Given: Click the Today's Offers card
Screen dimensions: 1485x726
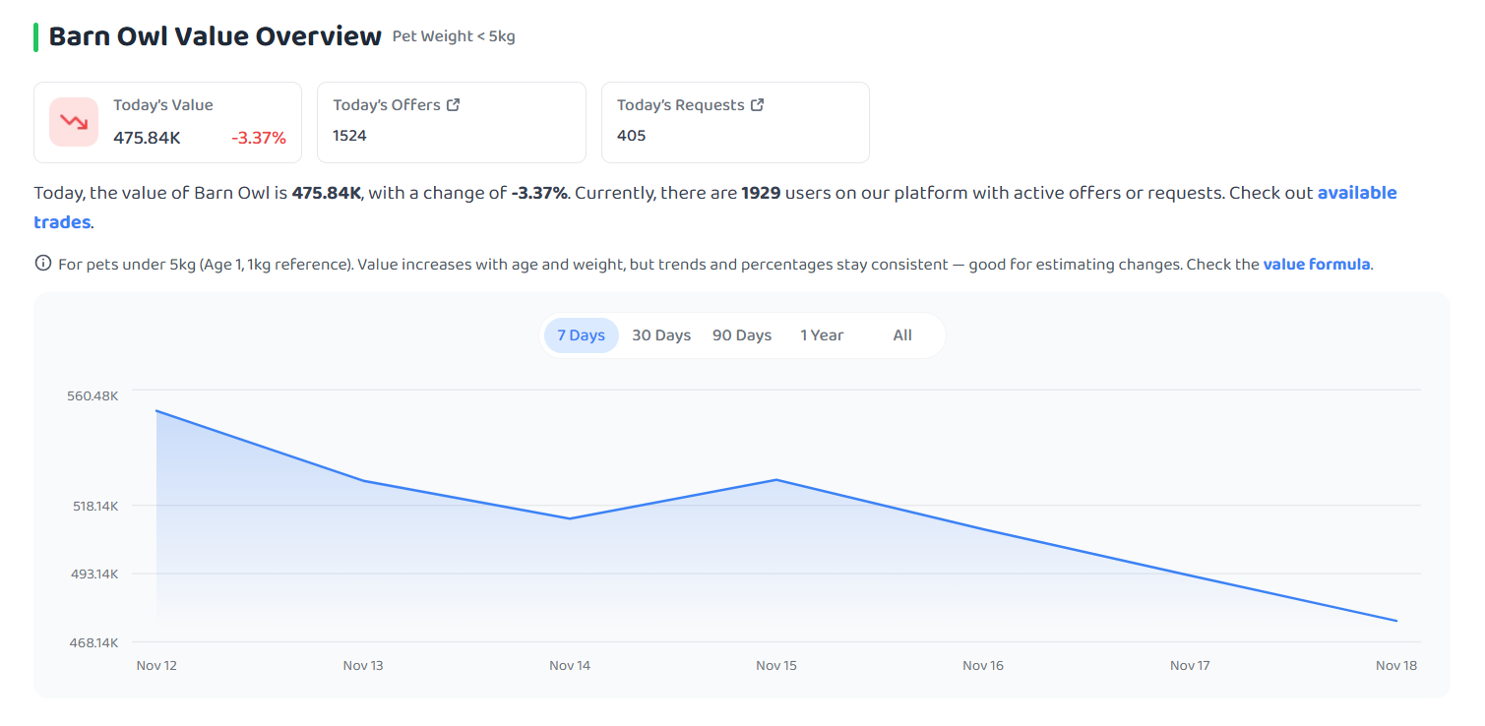Looking at the screenshot, I should (452, 122).
